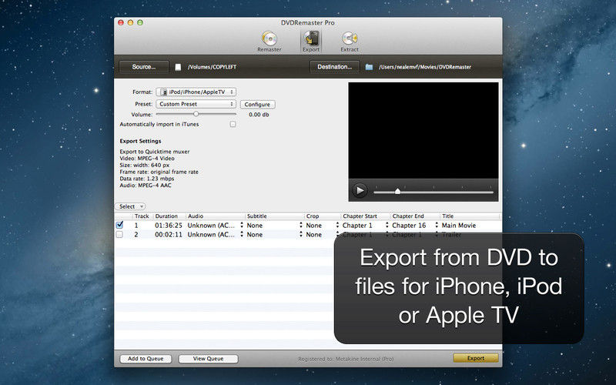The height and width of the screenshot is (385, 616).
Task: Click duration 00:02:11 cell
Action: pos(169,235)
